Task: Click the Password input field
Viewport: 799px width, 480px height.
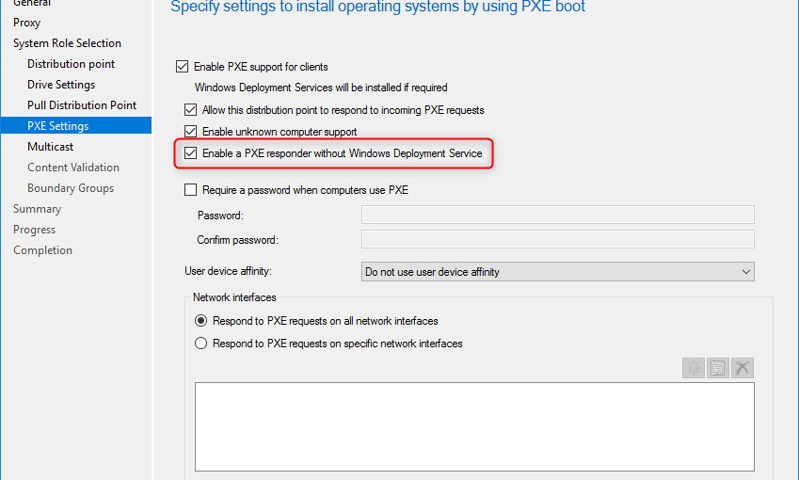Action: click(x=557, y=215)
